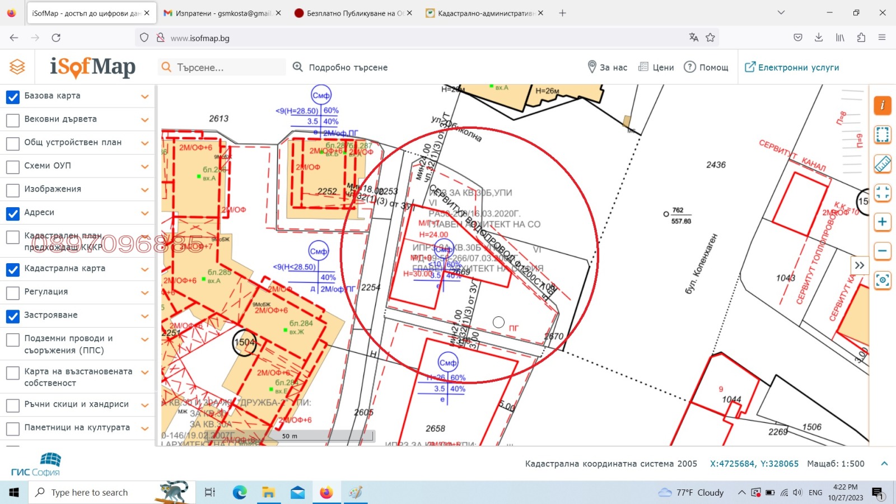Expand the right panel with double chevron
896x504 pixels.
[x=860, y=265]
